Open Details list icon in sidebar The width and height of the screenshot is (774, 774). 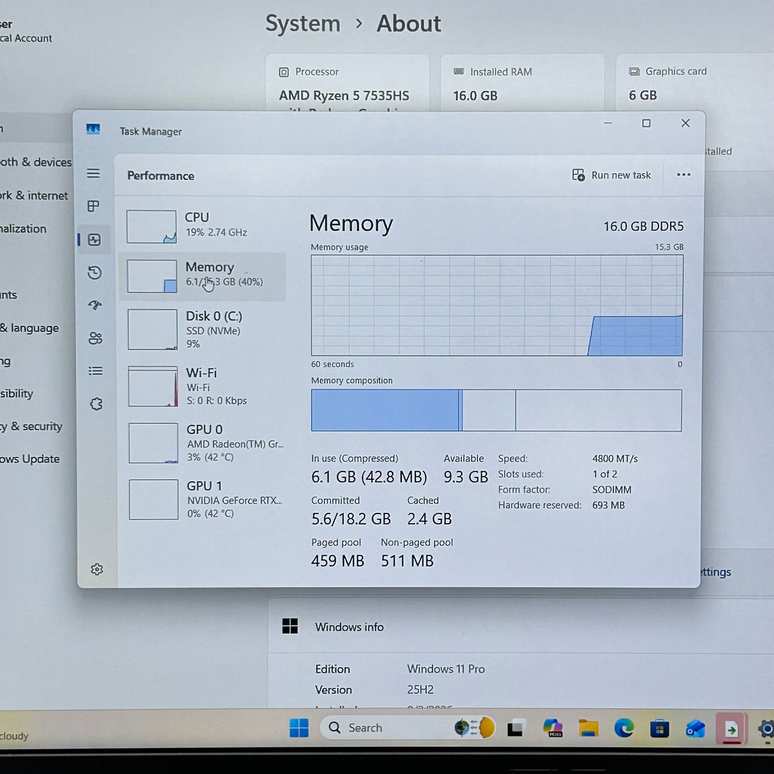pyautogui.click(x=95, y=371)
